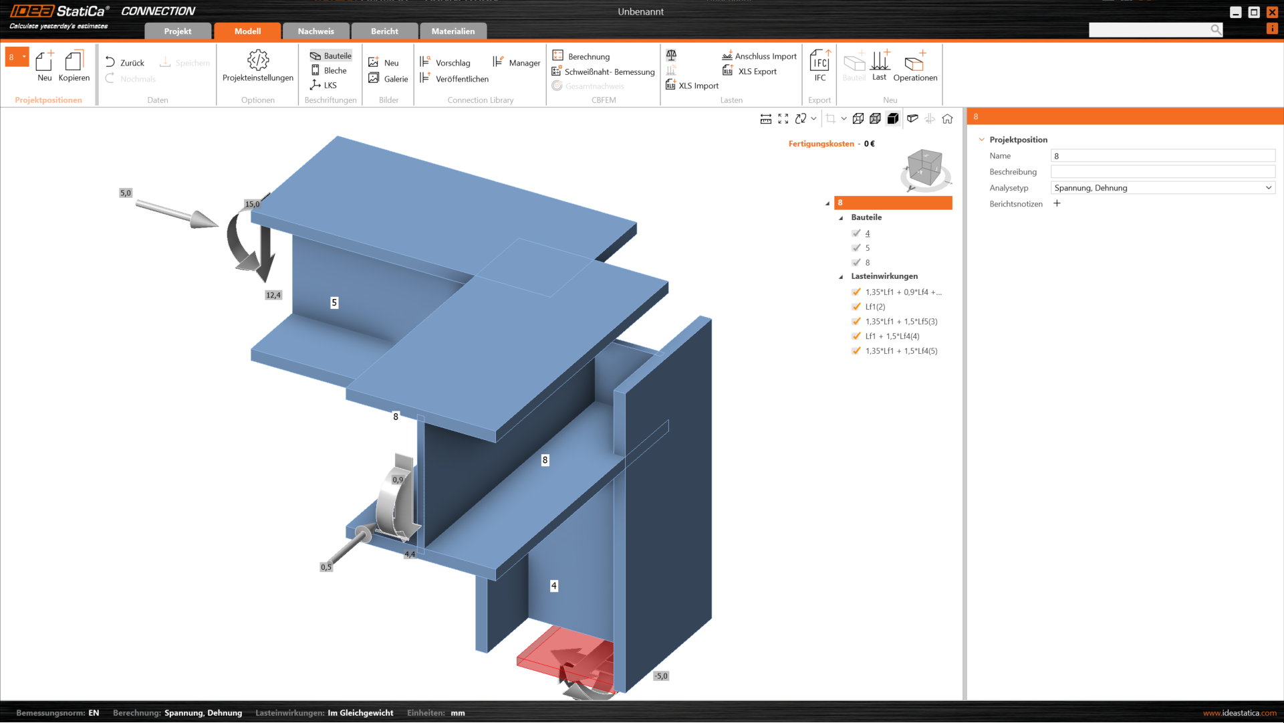Open the project item 8 dropdown
The height and width of the screenshot is (723, 1284).
(24, 57)
